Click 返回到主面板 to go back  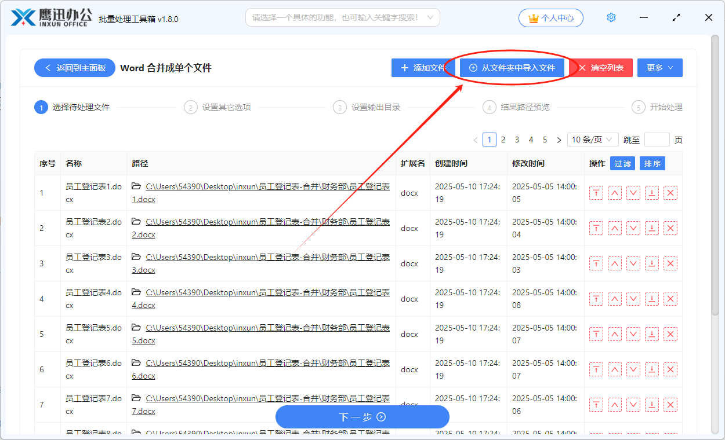tap(74, 68)
